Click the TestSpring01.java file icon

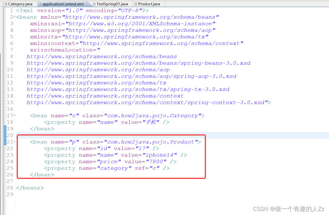(x=94, y=4)
